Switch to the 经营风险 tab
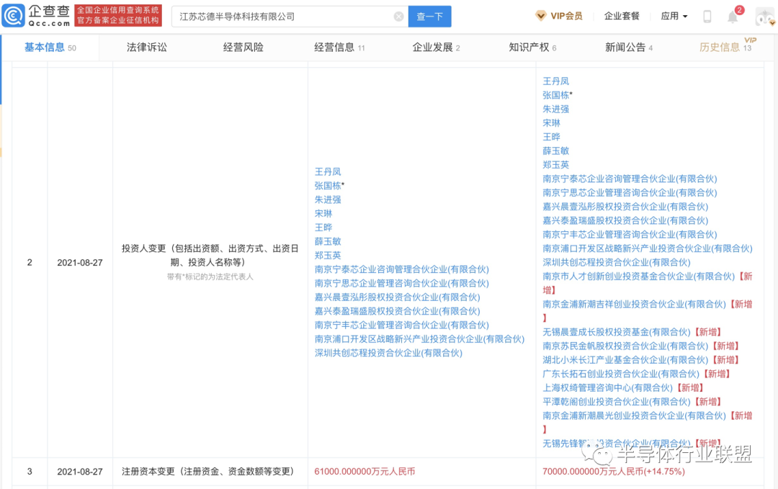Viewport: 778px width, 489px height. click(243, 48)
